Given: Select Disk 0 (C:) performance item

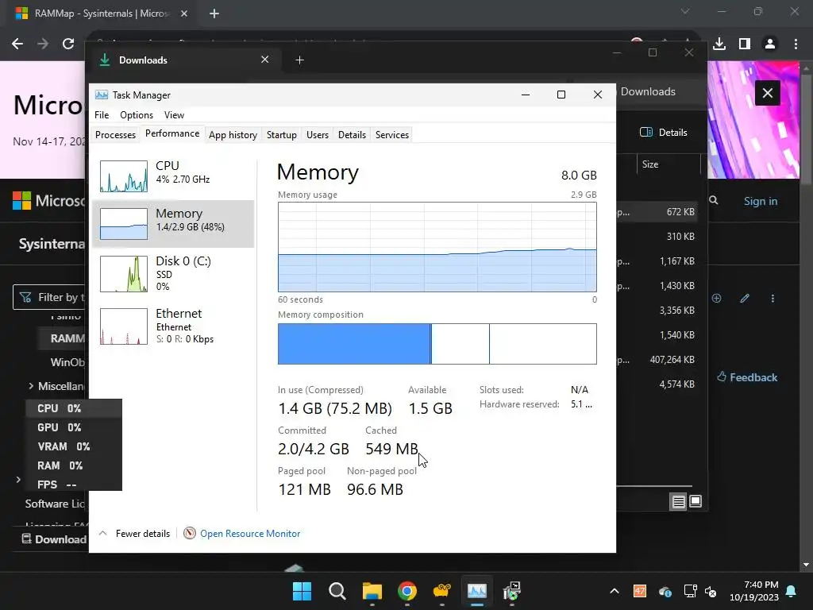Looking at the screenshot, I should [173, 273].
